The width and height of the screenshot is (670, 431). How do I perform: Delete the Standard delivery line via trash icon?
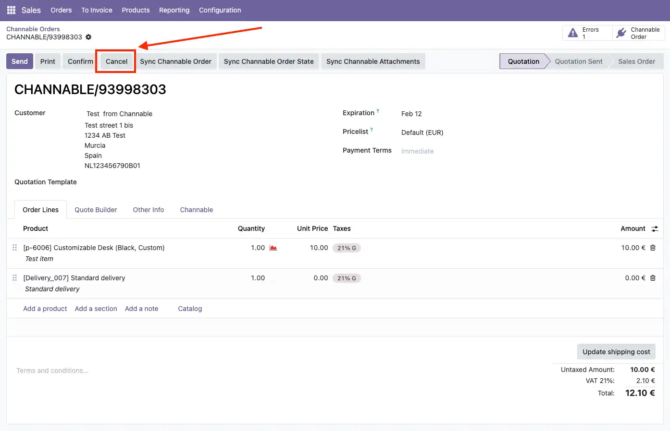[653, 278]
